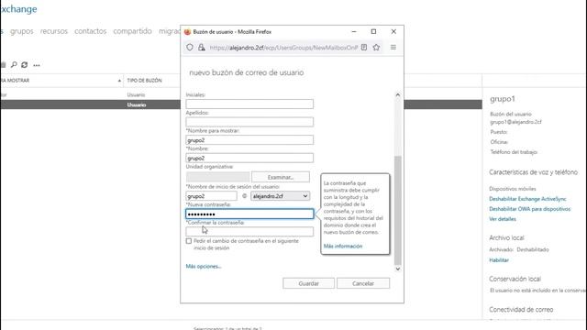Open the 'Más opciones...' link
This screenshot has width=587, height=330.
(x=204, y=267)
